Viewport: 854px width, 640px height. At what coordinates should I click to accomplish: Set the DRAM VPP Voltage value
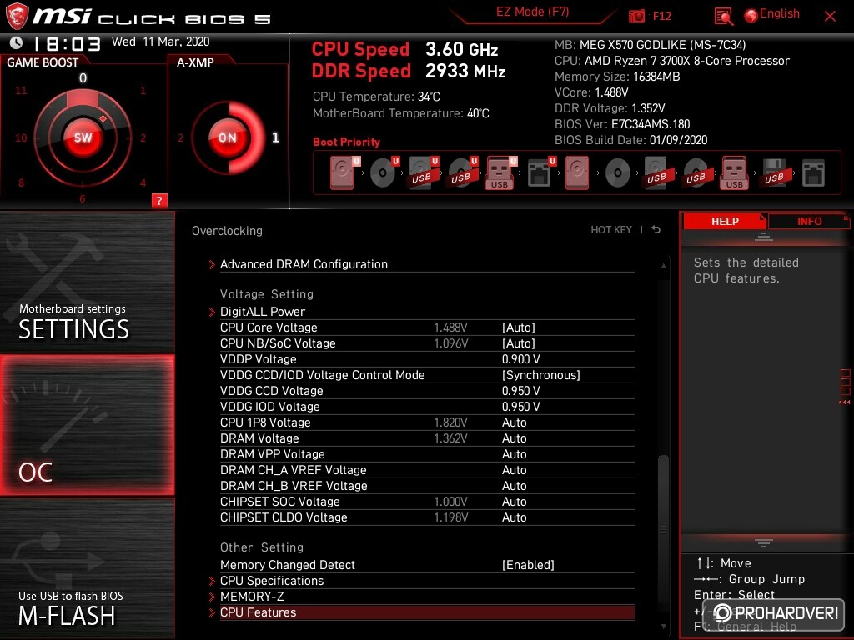pyautogui.click(x=514, y=454)
